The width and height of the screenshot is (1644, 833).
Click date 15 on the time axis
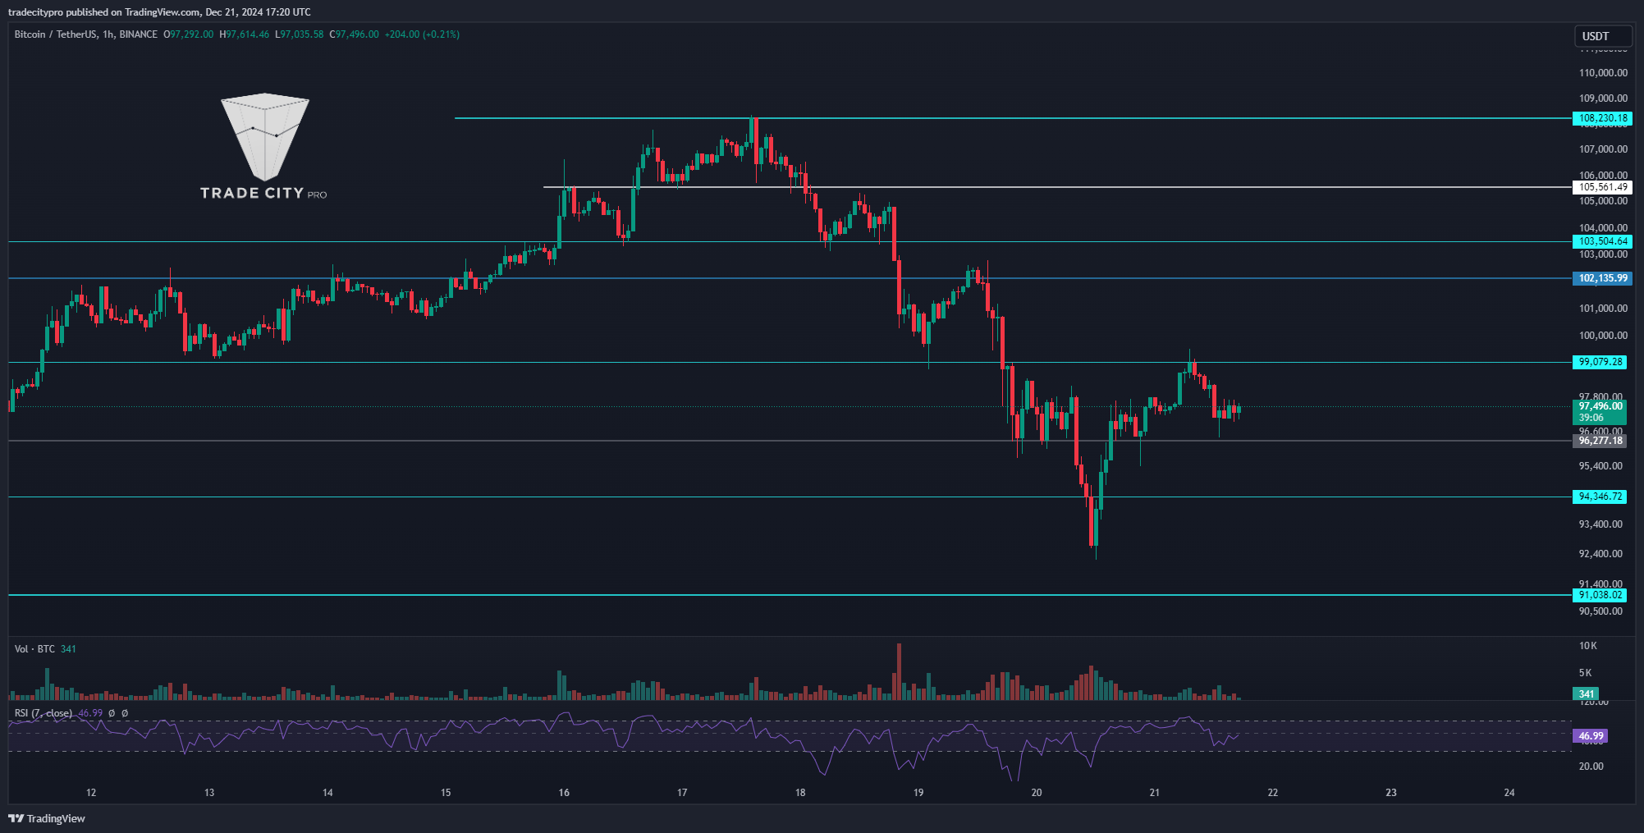446,793
